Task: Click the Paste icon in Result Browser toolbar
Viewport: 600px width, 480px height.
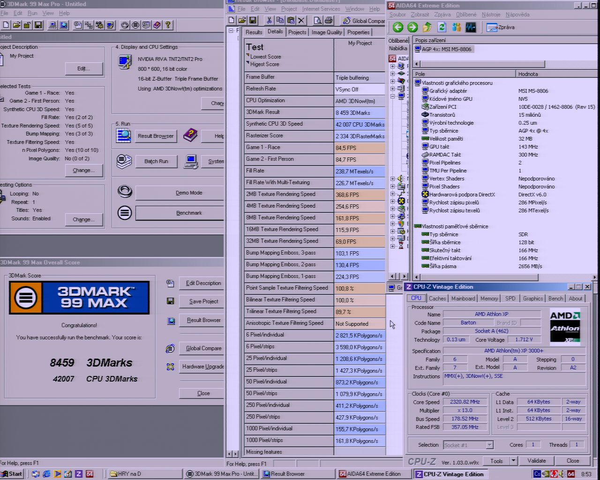Action: (x=291, y=20)
